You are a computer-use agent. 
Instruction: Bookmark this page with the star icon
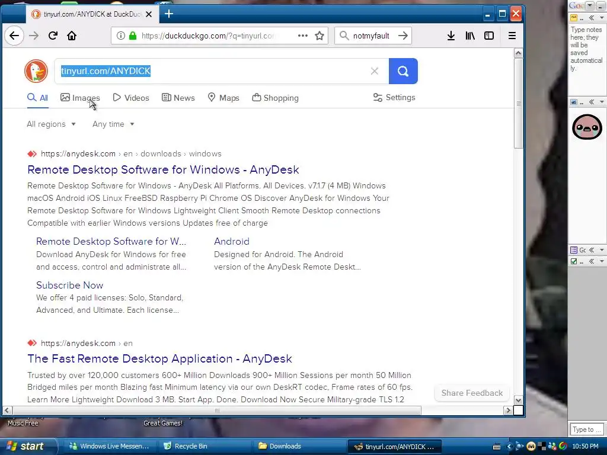point(320,36)
